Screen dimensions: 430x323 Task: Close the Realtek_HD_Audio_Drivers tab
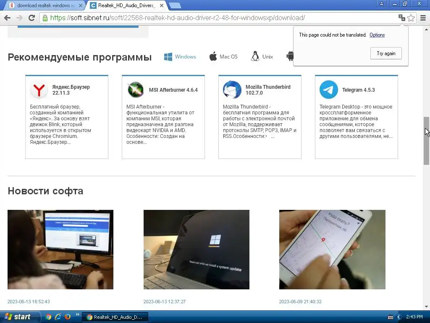coord(162,5)
